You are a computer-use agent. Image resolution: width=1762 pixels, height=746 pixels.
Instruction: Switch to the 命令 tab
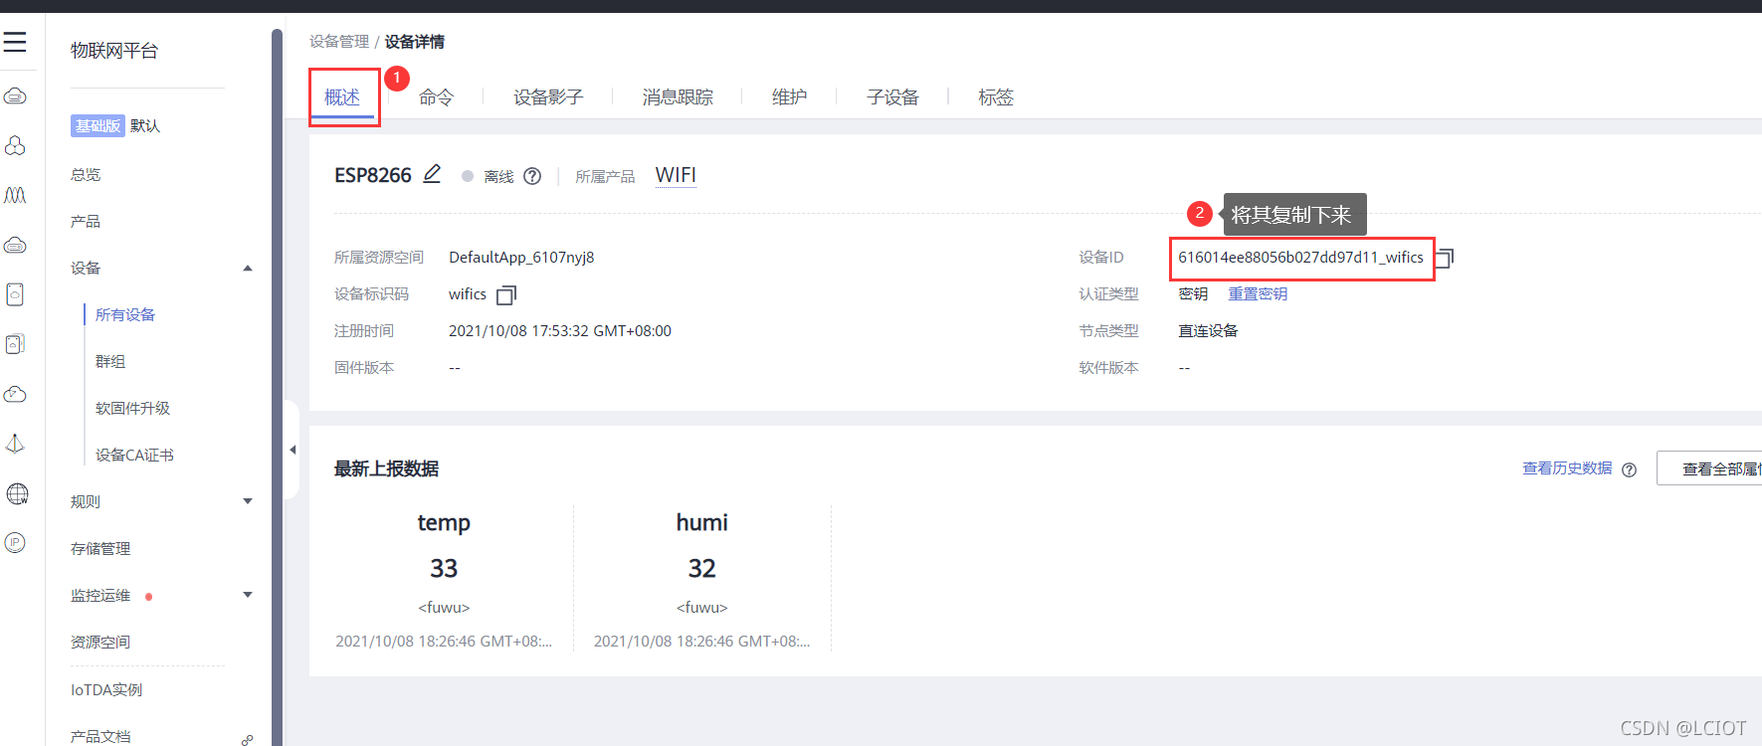coord(436,96)
